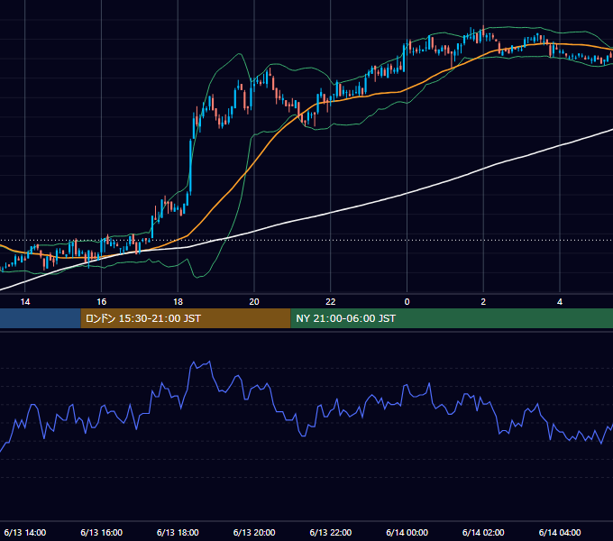This screenshot has height=541, width=613.
Task: Click the 16 hour label on price chart axis
Action: pos(101,302)
